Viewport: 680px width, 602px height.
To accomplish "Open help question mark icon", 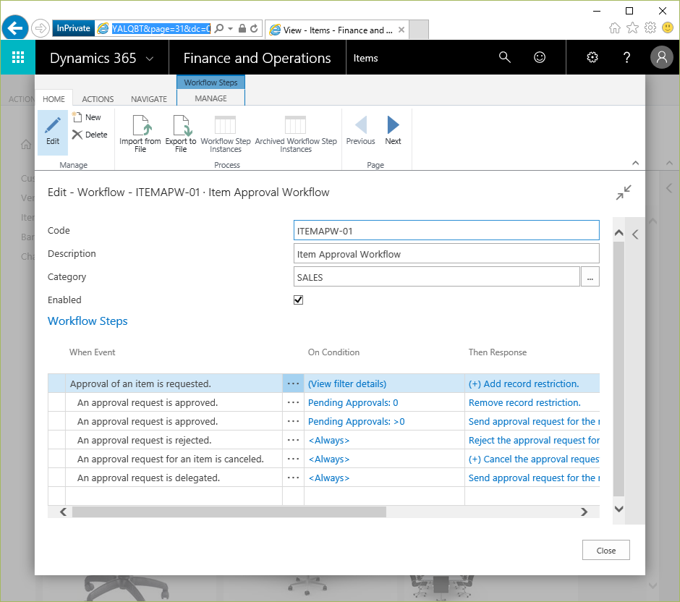I will (x=626, y=57).
